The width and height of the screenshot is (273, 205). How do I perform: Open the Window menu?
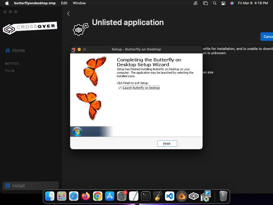79,3
